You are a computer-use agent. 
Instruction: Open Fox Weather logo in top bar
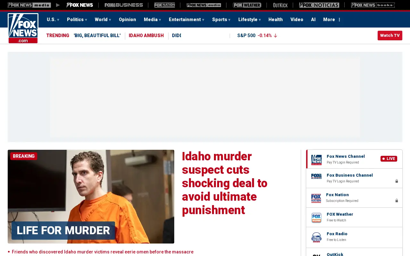[x=247, y=5]
